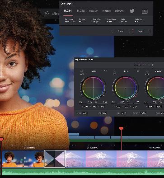Select the Fuji EX title clip thumbnail
Viewport: 164px width, 178px height.
coord(132,159)
